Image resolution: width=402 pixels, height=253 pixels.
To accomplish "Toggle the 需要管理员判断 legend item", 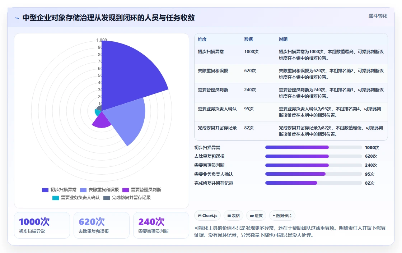I will (x=142, y=190).
